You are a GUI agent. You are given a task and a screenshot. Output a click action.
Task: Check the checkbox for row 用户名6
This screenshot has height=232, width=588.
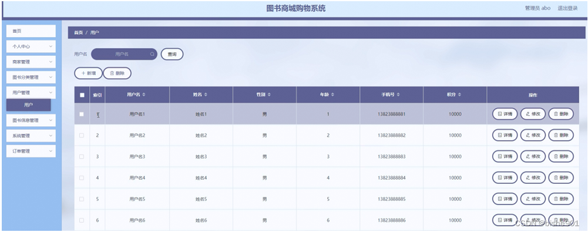(82, 220)
